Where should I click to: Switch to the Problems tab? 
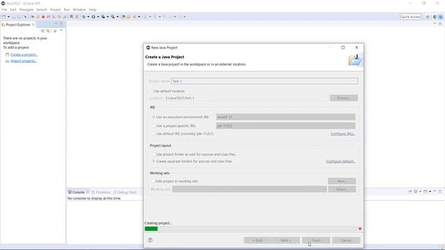click(101, 192)
